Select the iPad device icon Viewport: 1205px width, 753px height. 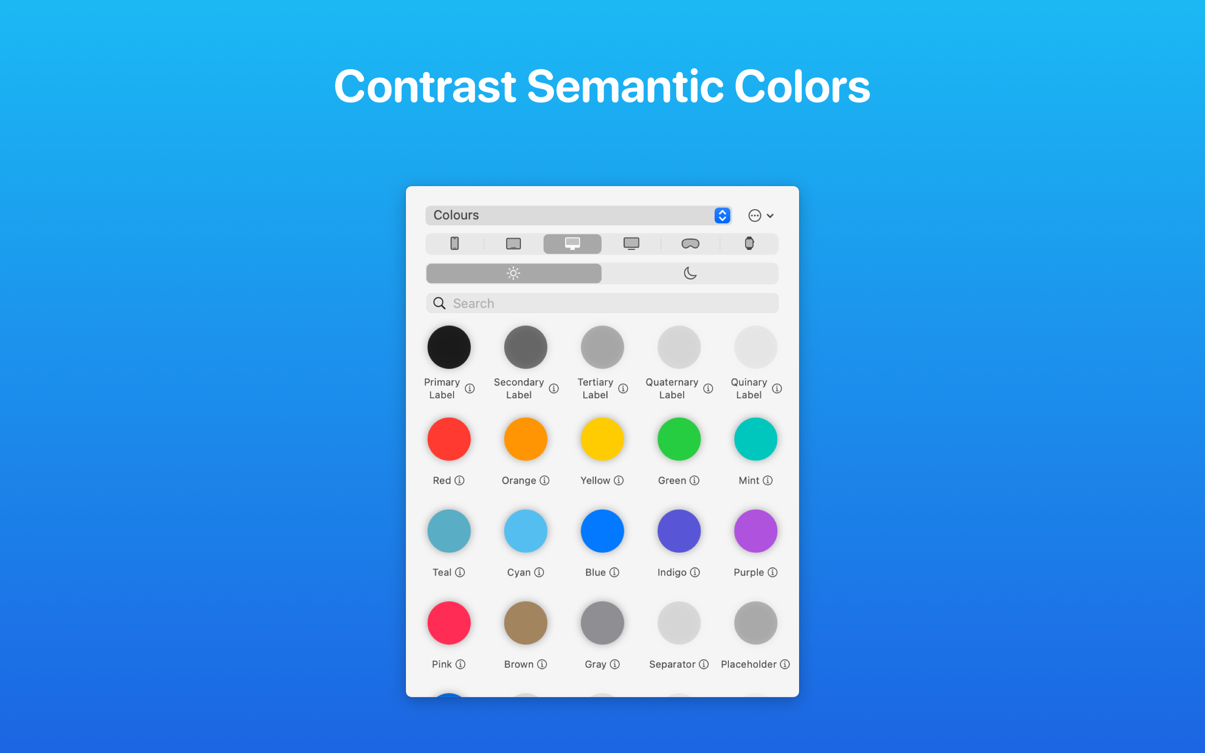(513, 243)
